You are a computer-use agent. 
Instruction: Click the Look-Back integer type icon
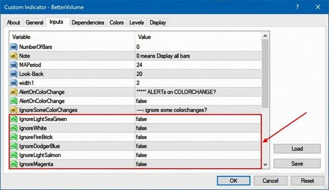coord(14,74)
